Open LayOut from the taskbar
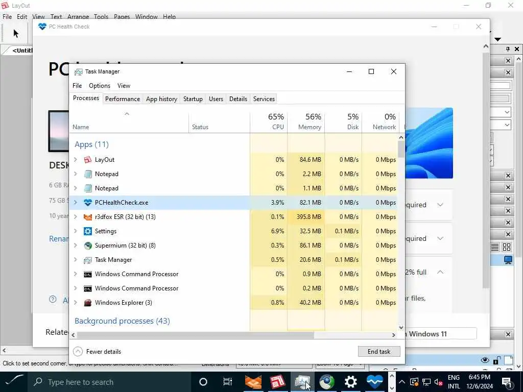Image resolution: width=523 pixels, height=392 pixels. (x=277, y=382)
